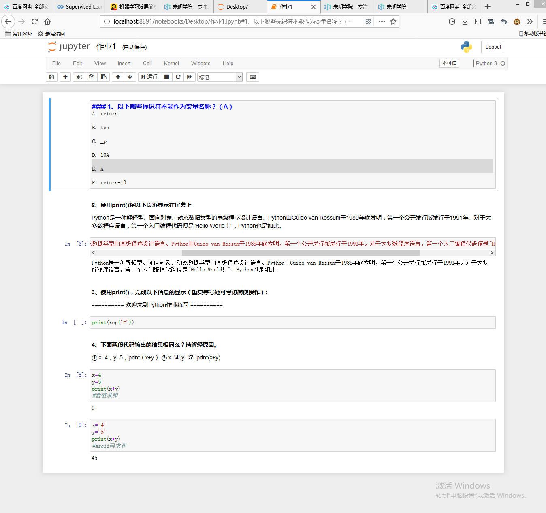Open the Help menu
The image size is (546, 513).
click(228, 63)
